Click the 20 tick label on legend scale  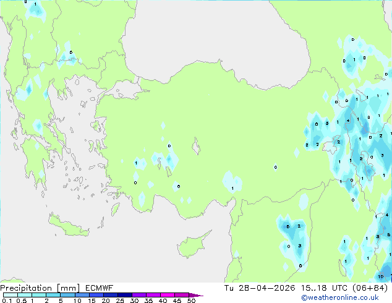pos(105,301)
